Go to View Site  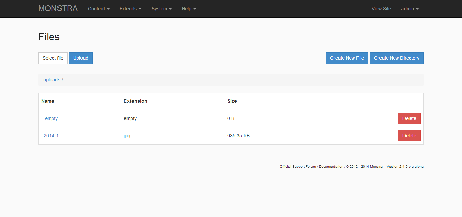381,9
